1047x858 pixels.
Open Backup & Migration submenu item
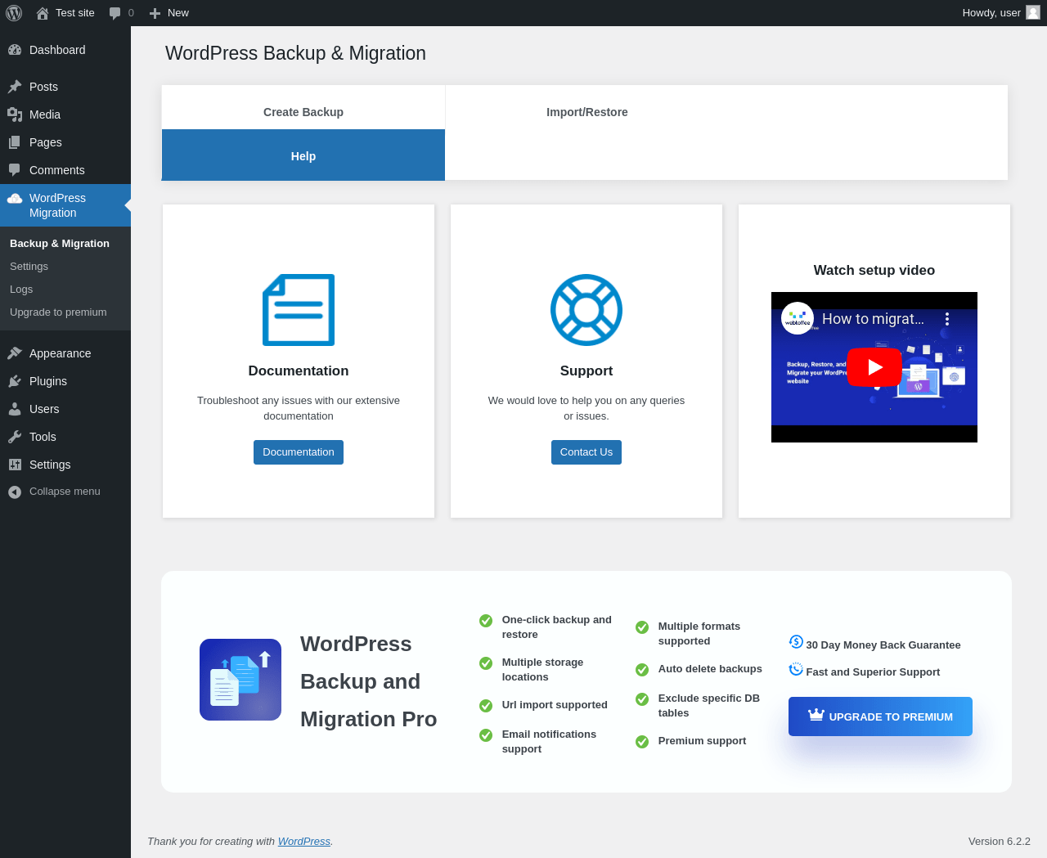coord(60,244)
